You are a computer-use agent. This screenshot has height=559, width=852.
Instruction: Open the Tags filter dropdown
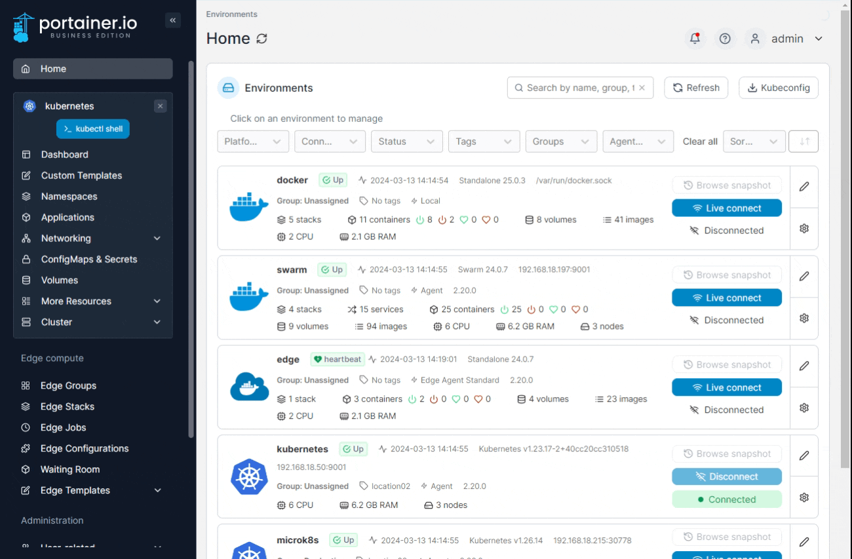pyautogui.click(x=484, y=142)
